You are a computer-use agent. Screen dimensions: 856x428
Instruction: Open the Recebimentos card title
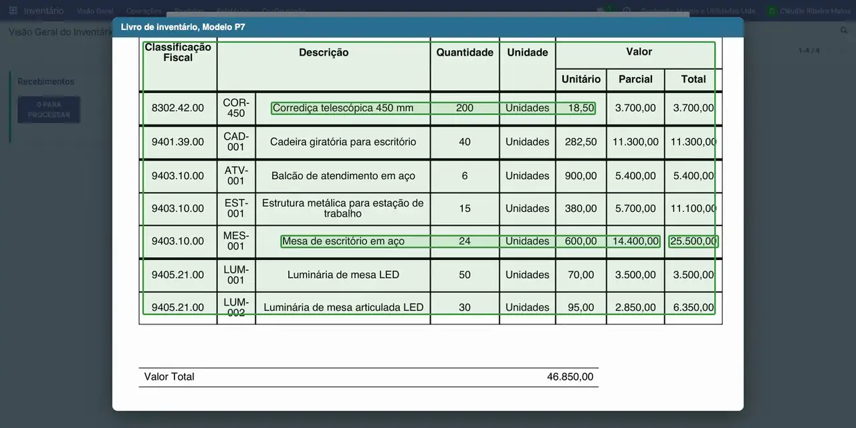(x=46, y=82)
